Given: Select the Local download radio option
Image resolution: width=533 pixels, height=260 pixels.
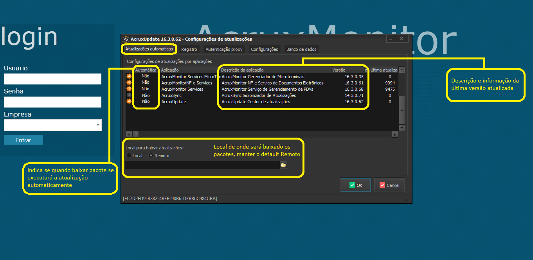Looking at the screenshot, I should click(x=135, y=156).
